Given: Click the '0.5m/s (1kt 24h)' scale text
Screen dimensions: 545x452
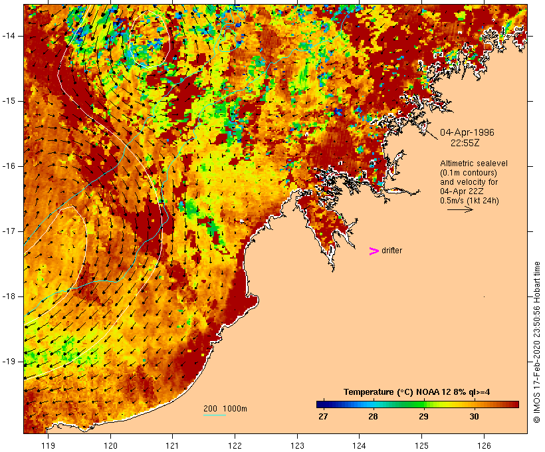Looking at the screenshot, I should tap(469, 201).
